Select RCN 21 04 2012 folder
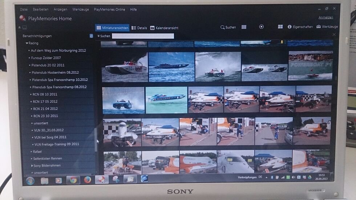 coord(45,109)
